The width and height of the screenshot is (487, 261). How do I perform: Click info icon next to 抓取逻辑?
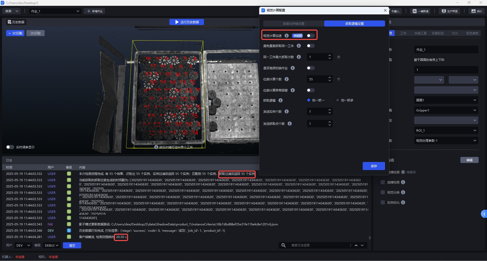click(280, 101)
